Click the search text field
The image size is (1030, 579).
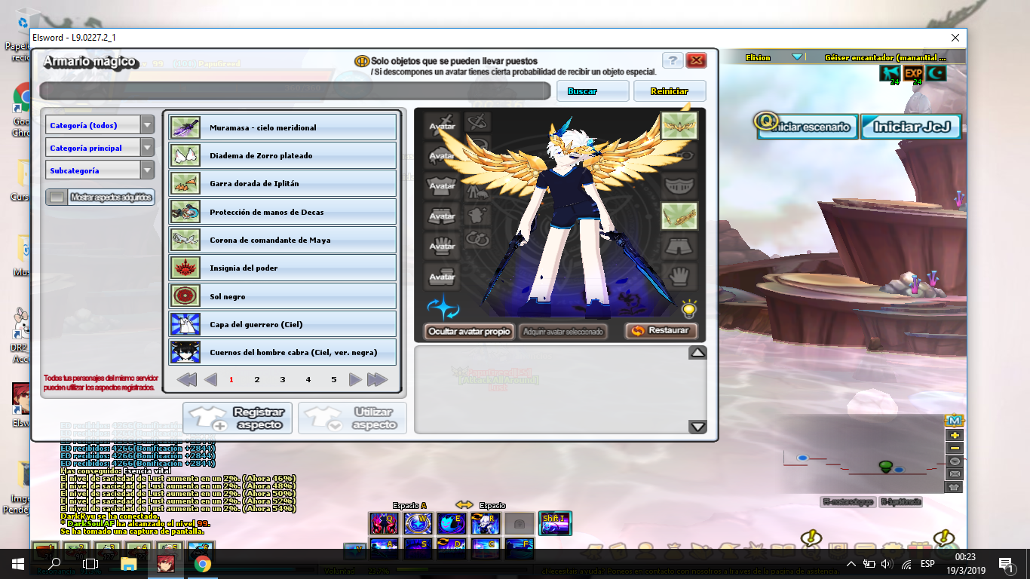click(x=295, y=91)
